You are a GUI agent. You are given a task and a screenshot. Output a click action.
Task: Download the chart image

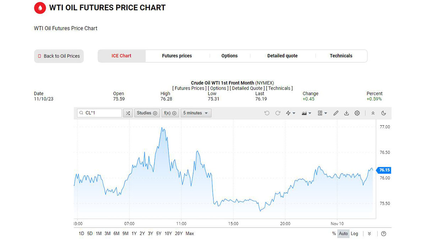[346, 113]
